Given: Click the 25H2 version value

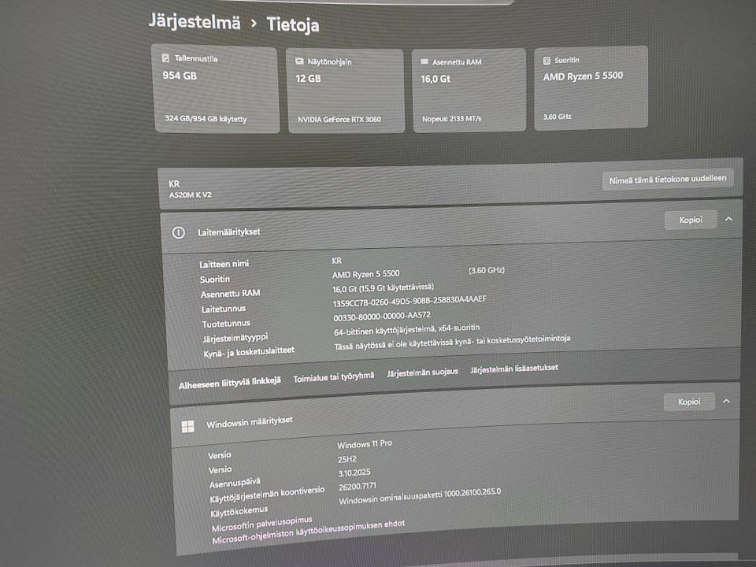Looking at the screenshot, I should tap(347, 459).
